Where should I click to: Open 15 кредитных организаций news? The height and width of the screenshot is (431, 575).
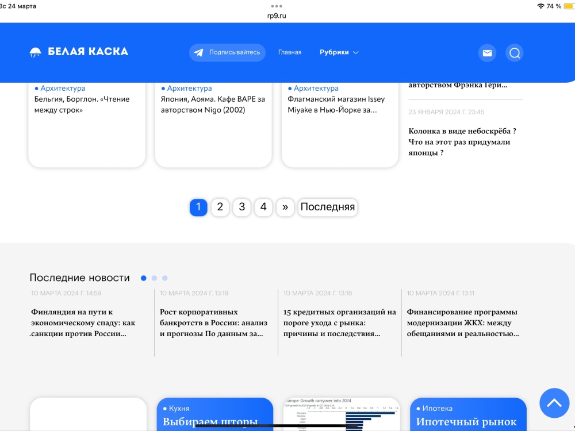(340, 323)
